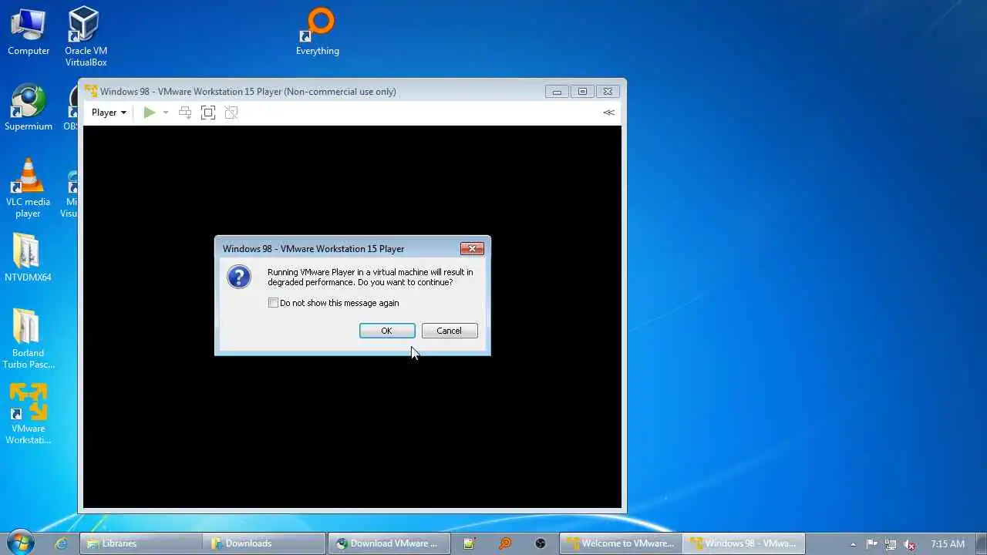Switch to 'Welcome to VMware' taskbar item
This screenshot has height=555, width=987.
pos(621,543)
